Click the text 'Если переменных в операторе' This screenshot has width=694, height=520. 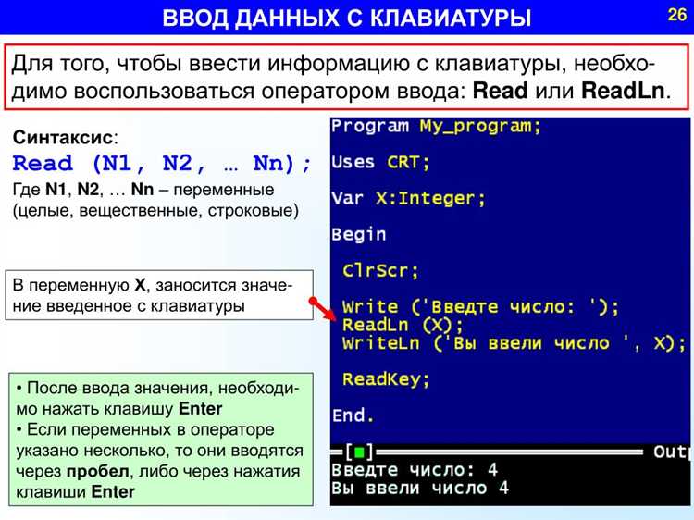click(x=151, y=429)
